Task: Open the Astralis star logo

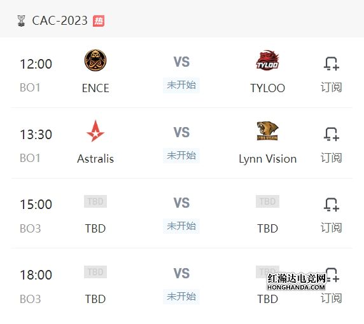Action: click(95, 131)
